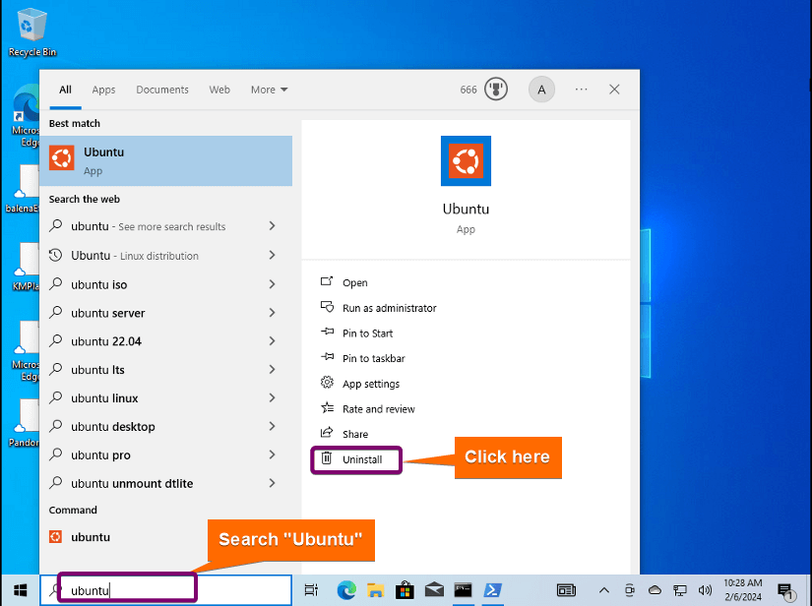Open App settings for Ubuntu
The image size is (812, 606).
pos(360,384)
